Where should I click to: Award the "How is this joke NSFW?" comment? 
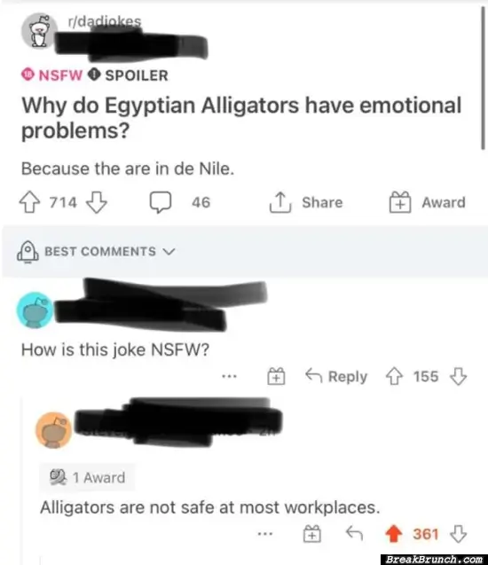[x=276, y=376]
